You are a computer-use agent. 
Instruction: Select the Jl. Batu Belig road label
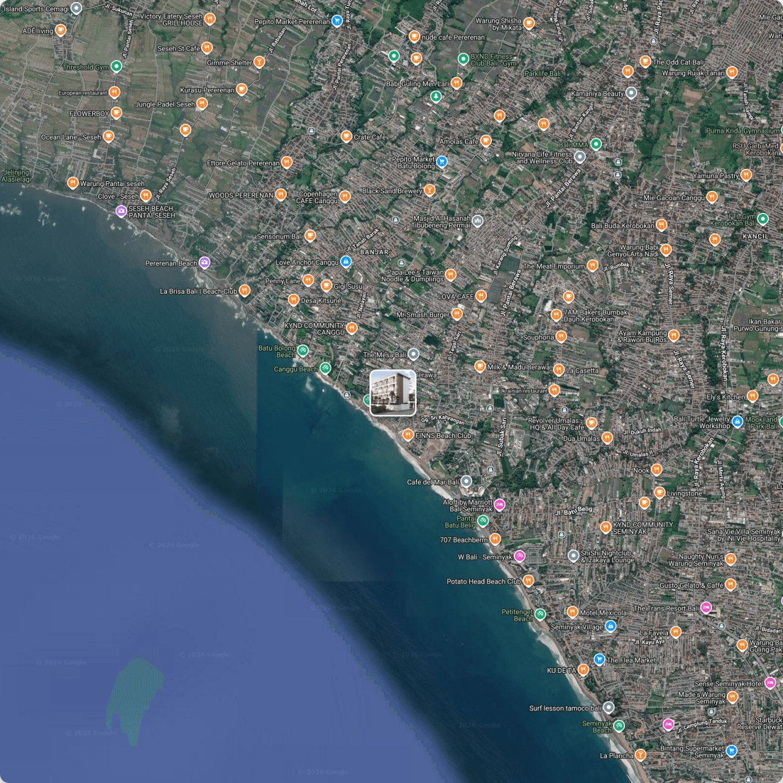click(574, 511)
